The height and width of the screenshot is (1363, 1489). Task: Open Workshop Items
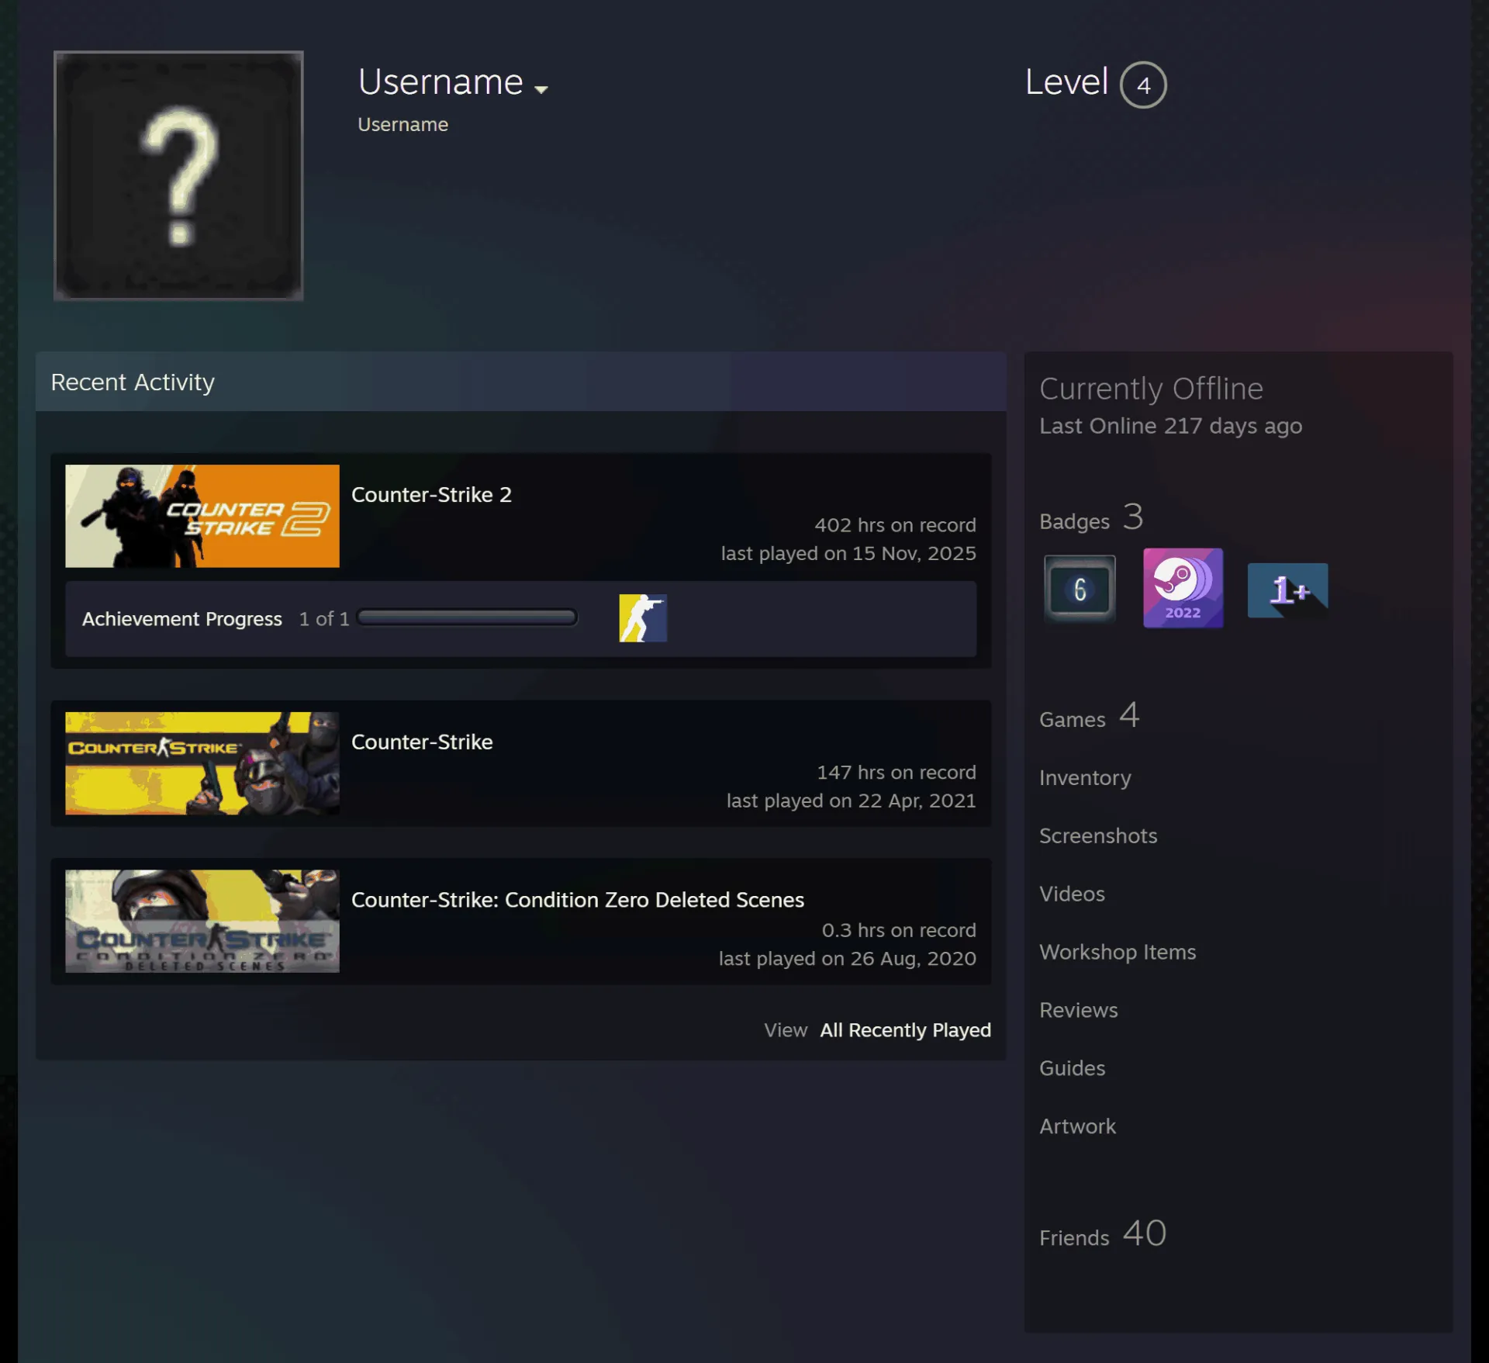click(1118, 952)
